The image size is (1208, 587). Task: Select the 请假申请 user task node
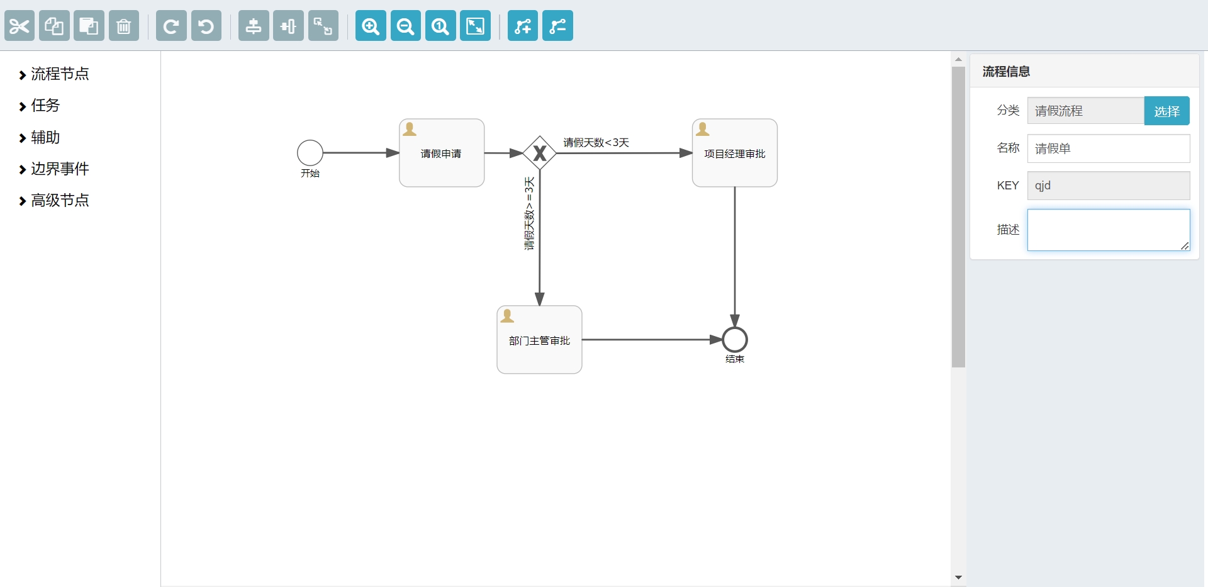click(x=442, y=153)
